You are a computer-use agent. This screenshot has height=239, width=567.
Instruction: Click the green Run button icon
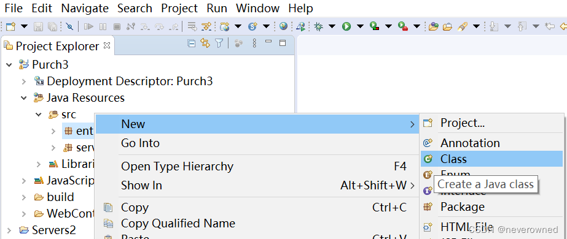tap(346, 26)
